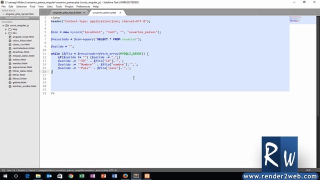Close the angular_php_mysql.html tab
This screenshot has width=320, height=180.
click(84, 12)
